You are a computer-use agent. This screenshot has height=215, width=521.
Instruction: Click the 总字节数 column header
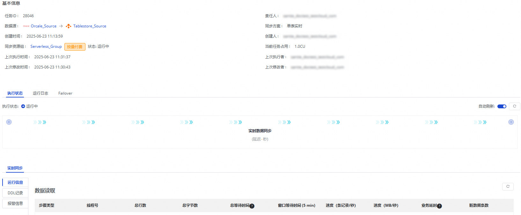190,205
